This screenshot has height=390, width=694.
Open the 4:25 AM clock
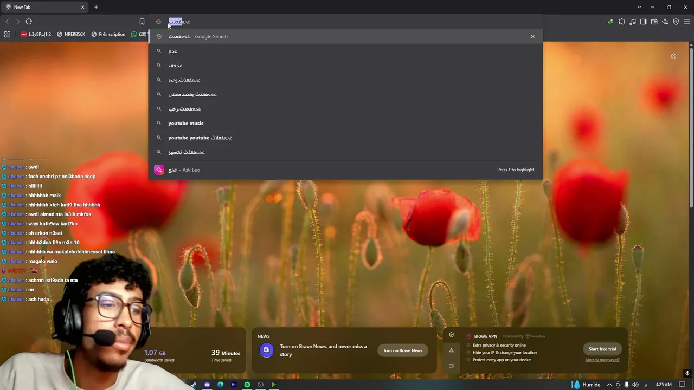tap(664, 385)
